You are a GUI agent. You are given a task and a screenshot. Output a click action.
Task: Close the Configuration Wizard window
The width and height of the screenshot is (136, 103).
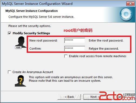(130, 4)
